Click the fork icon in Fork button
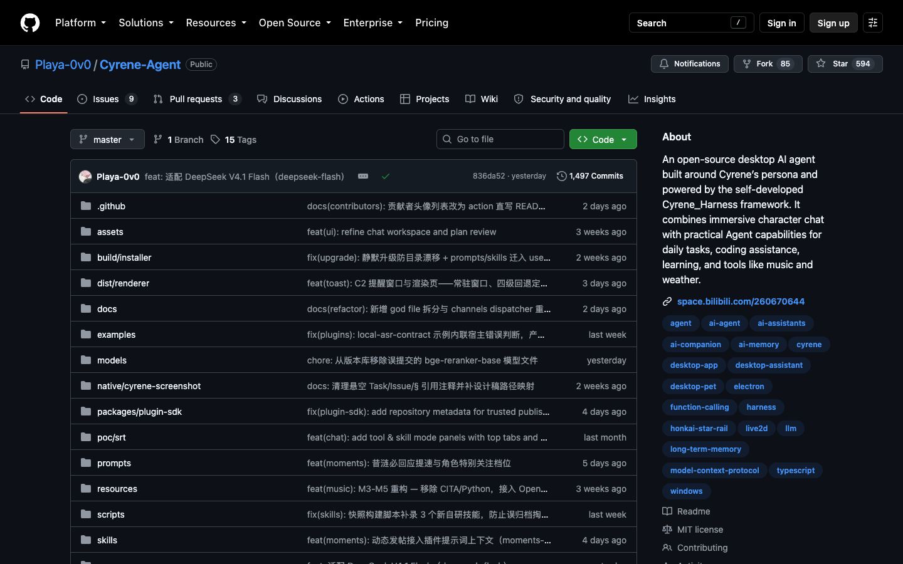This screenshot has height=564, width=903. point(747,64)
